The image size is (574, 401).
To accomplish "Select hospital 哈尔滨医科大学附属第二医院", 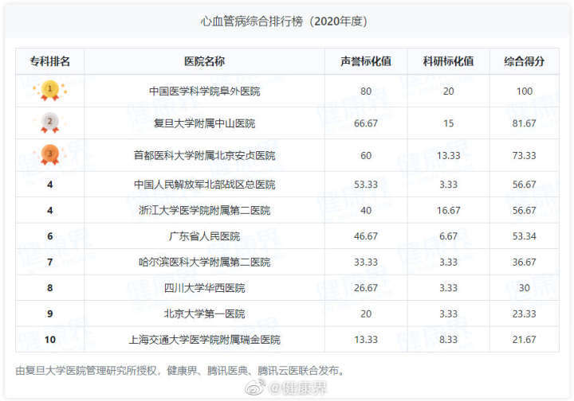I will click(x=204, y=262).
